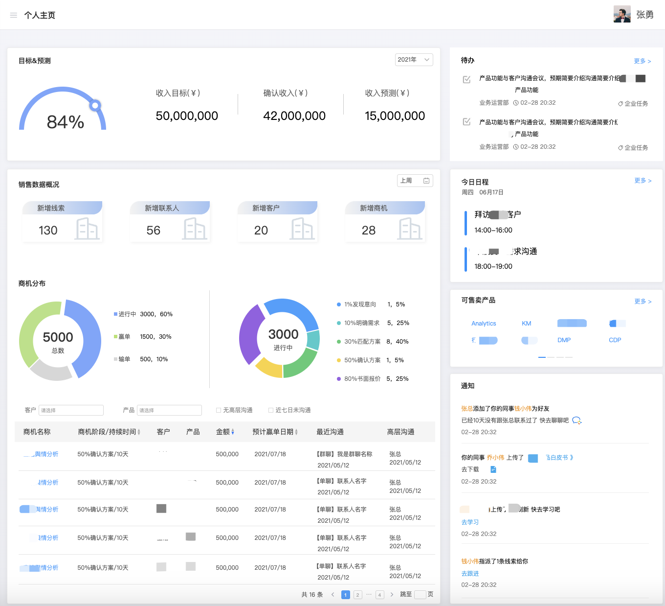
Task: Open the 飞白皮书 file link
Action: pyautogui.click(x=559, y=458)
